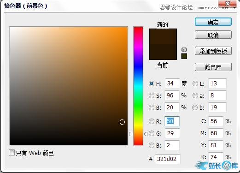Click the 确定 (OK) button

(x=213, y=22)
